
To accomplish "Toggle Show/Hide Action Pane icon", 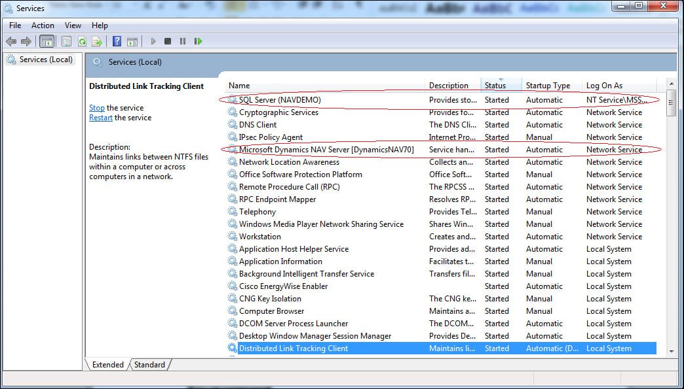I will click(132, 41).
